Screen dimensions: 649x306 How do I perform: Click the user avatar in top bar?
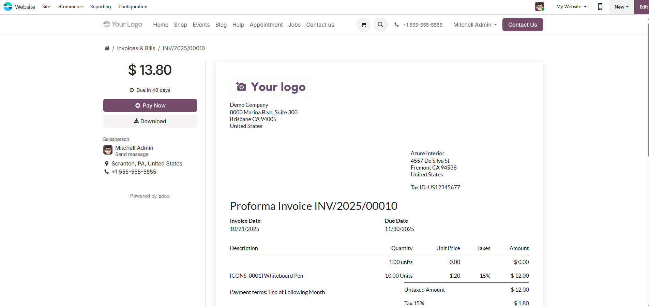(x=540, y=6)
